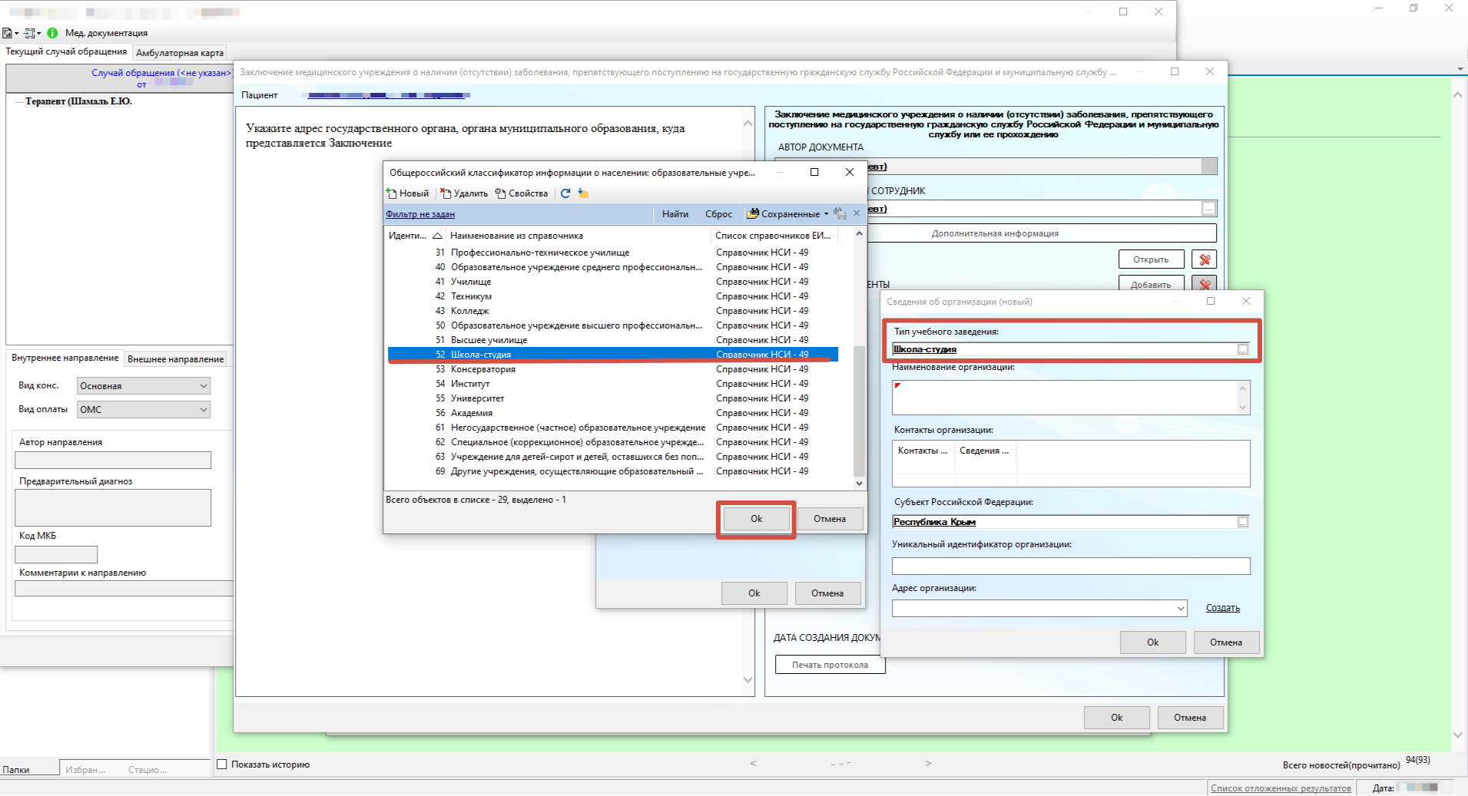Click the green info icon
The width and height of the screenshot is (1468, 796).
point(52,33)
